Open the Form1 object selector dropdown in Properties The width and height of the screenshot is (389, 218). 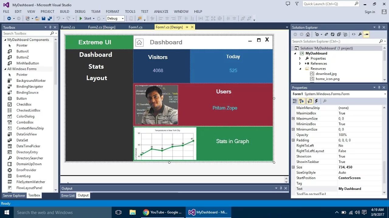385,94
